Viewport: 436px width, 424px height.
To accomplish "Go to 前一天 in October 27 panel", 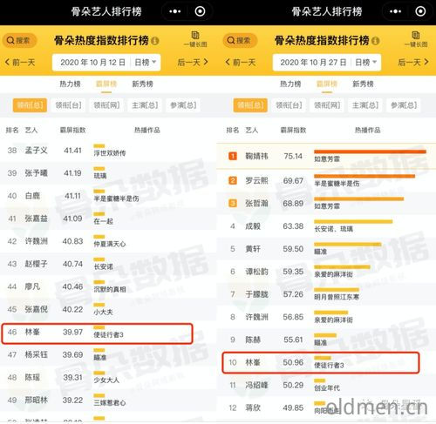I will [x=241, y=62].
